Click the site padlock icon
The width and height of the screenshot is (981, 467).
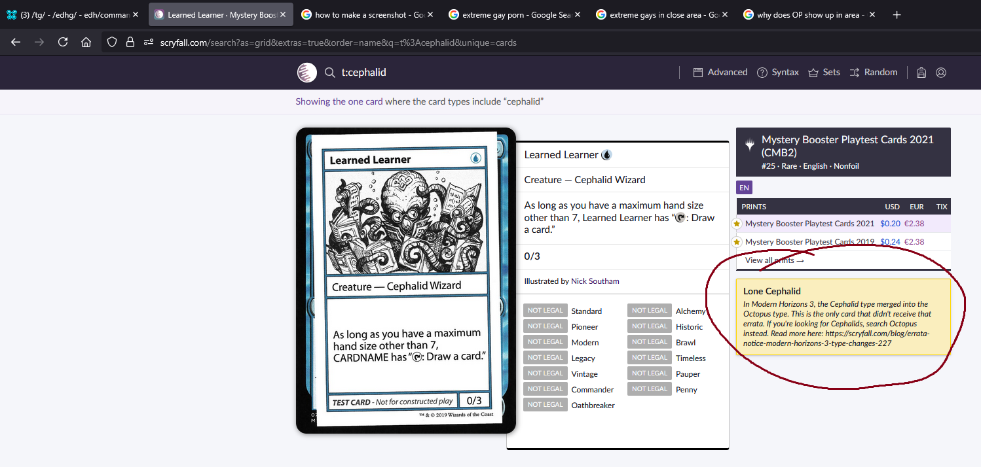[x=130, y=42]
